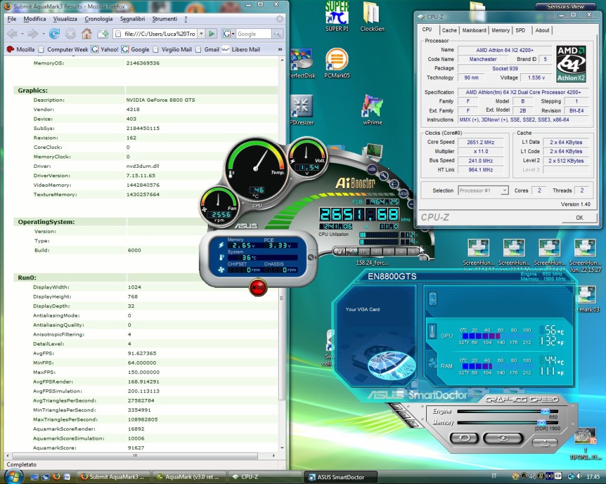Open a new tab via toolbar icon
Viewport: 606px width, 484px height.
click(x=103, y=34)
